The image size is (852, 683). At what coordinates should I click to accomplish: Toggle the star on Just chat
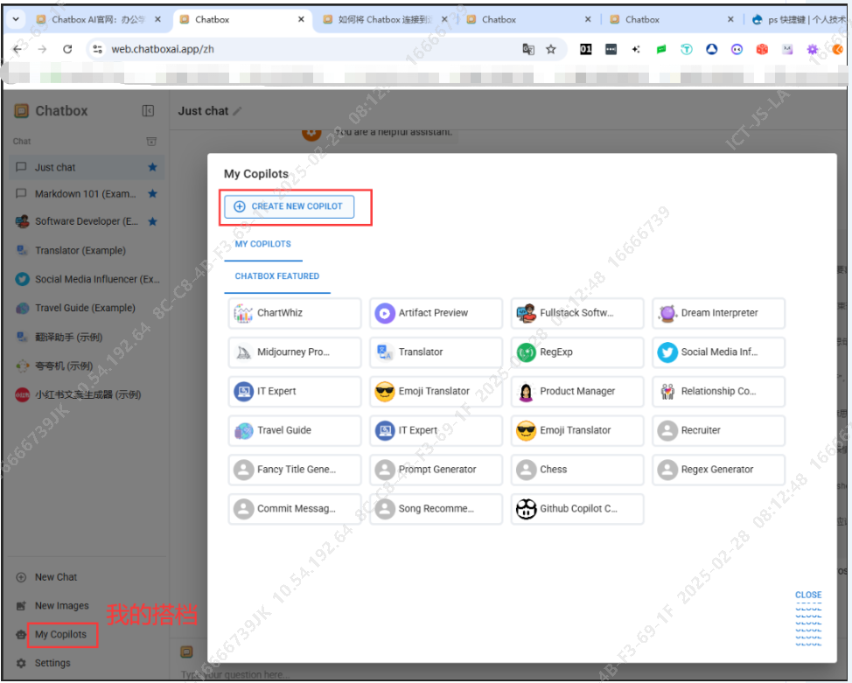tap(153, 167)
